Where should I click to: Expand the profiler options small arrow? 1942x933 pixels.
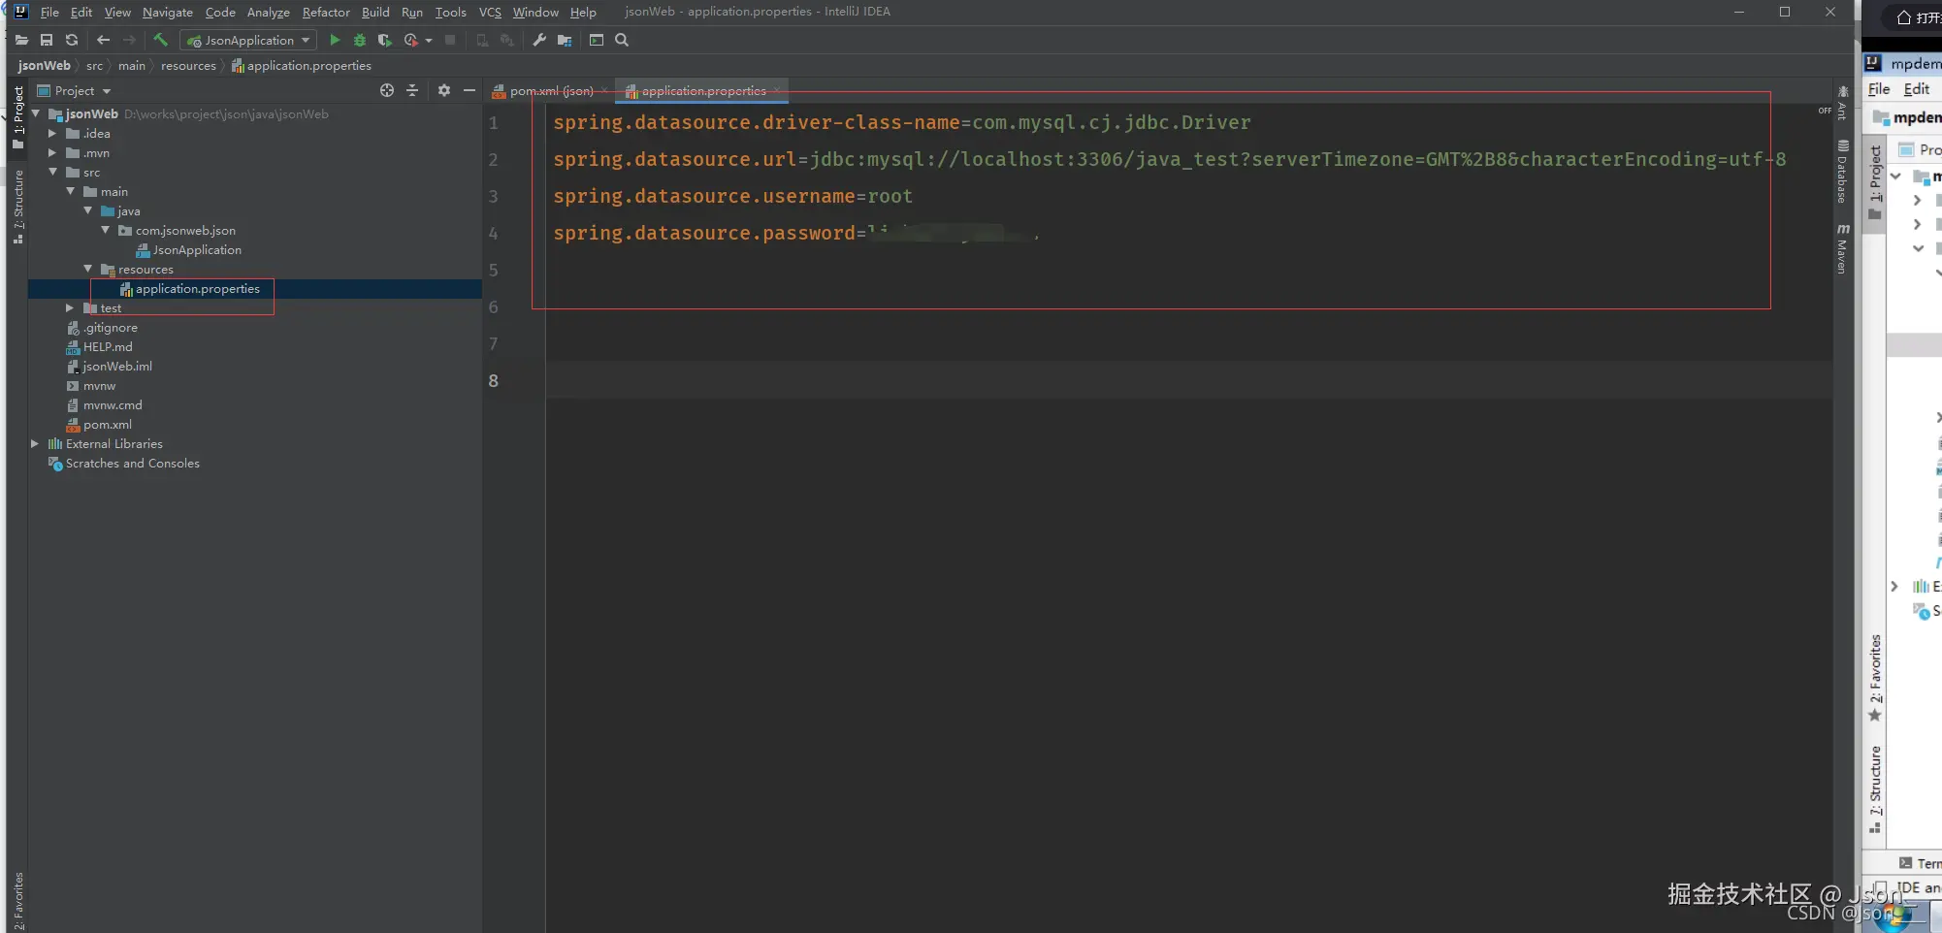click(429, 41)
